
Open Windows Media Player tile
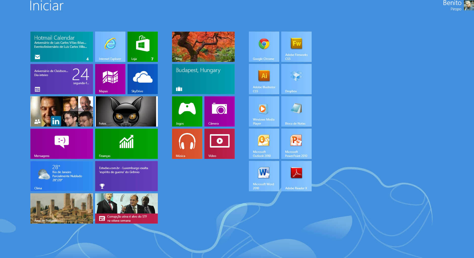pyautogui.click(x=264, y=111)
